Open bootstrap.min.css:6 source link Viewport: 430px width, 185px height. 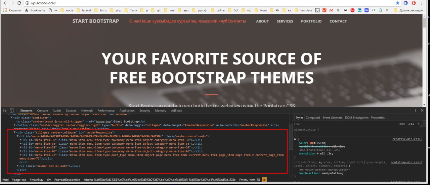click(406, 162)
